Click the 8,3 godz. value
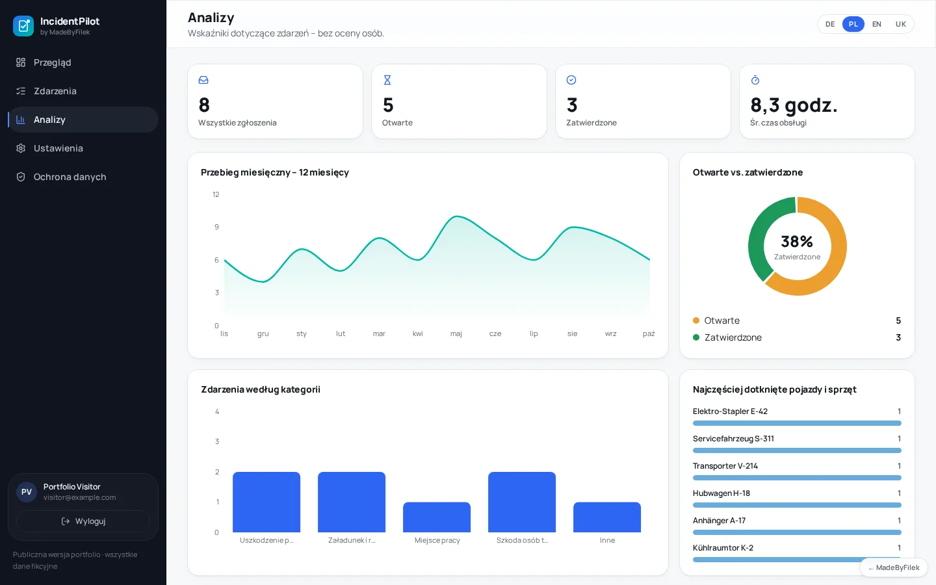 794,105
